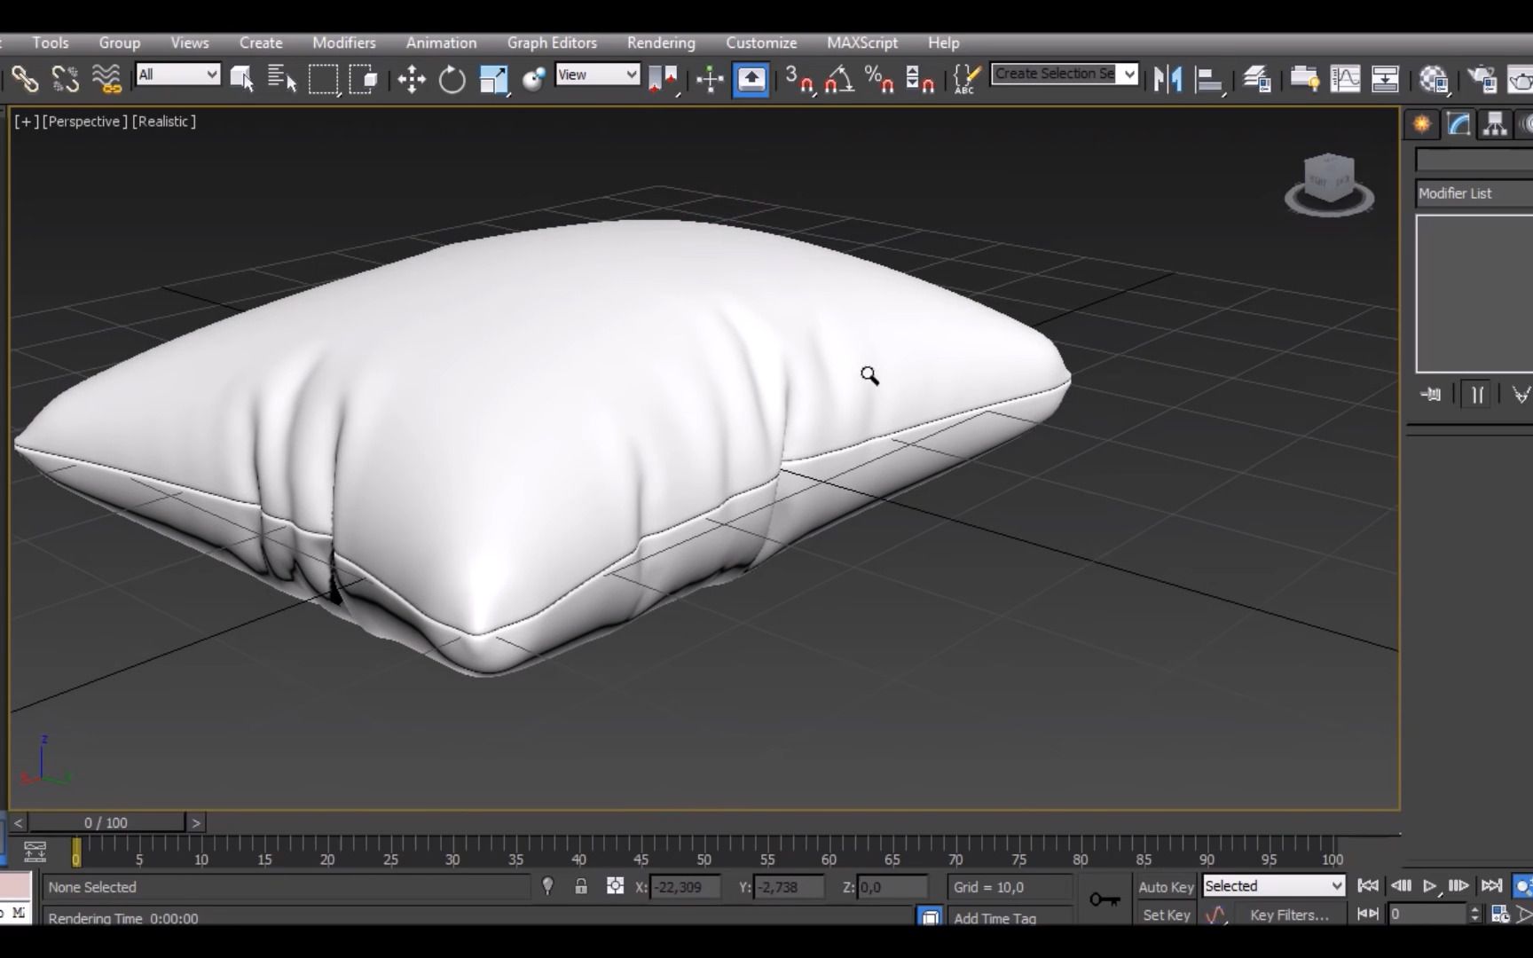Open the Curve Editor from toolbar
This screenshot has width=1533, height=958.
tap(1345, 79)
